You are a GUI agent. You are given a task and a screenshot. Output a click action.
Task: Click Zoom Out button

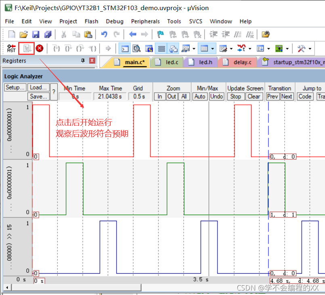click(172, 96)
